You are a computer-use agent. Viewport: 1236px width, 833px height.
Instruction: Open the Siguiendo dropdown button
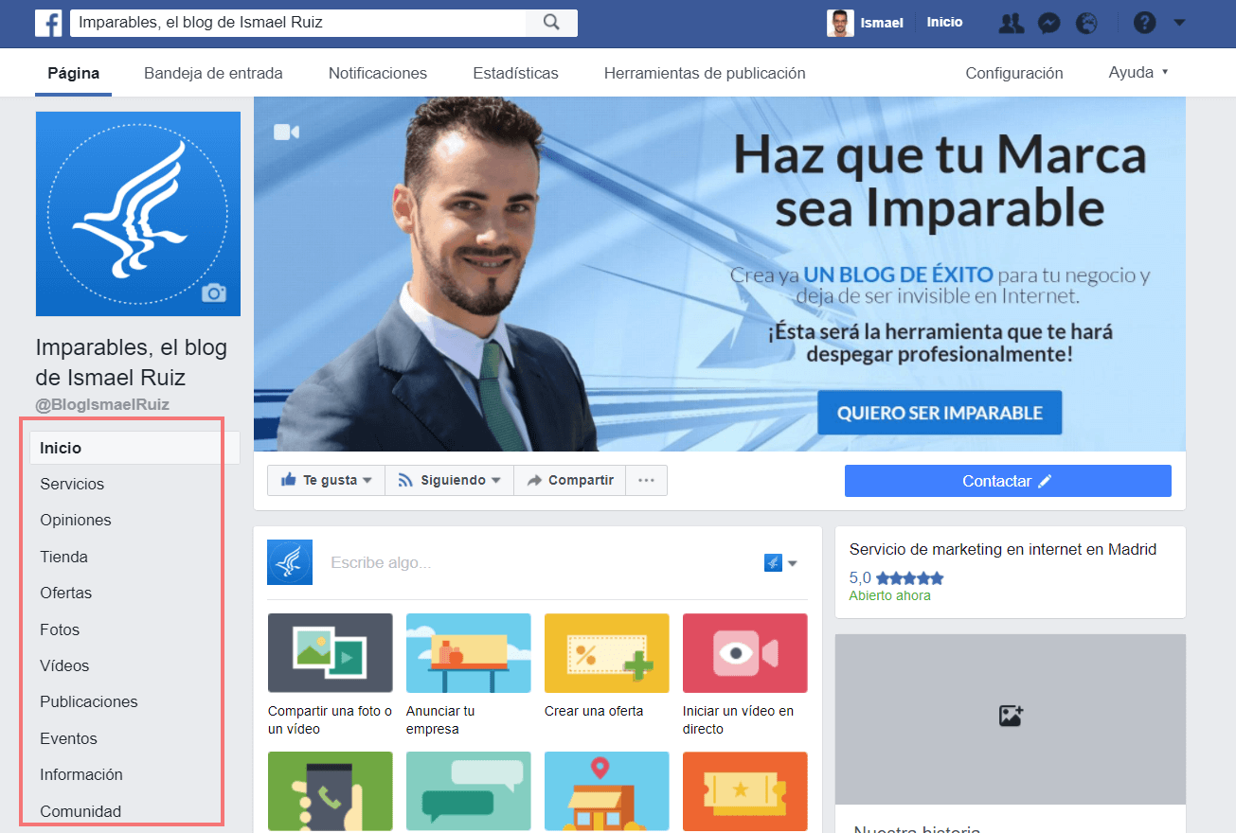[x=449, y=480]
